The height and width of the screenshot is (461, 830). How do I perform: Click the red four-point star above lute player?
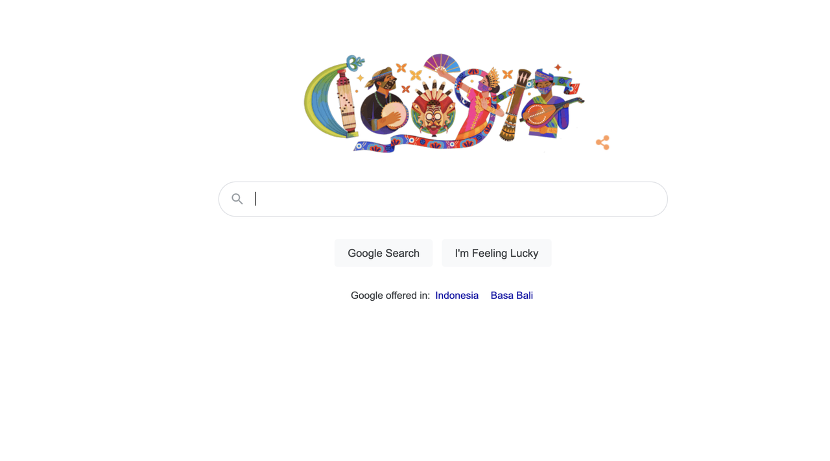click(558, 67)
